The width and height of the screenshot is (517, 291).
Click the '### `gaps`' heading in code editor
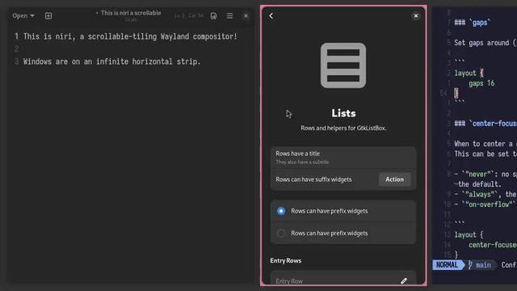coord(472,23)
